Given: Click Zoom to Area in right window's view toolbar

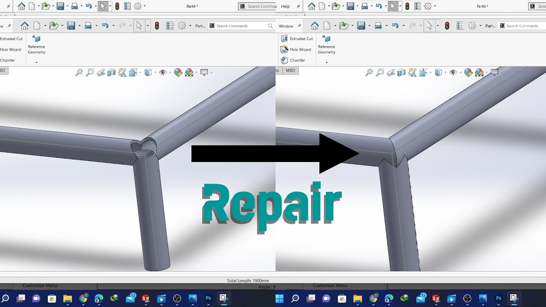Looking at the screenshot, I should pos(380,72).
